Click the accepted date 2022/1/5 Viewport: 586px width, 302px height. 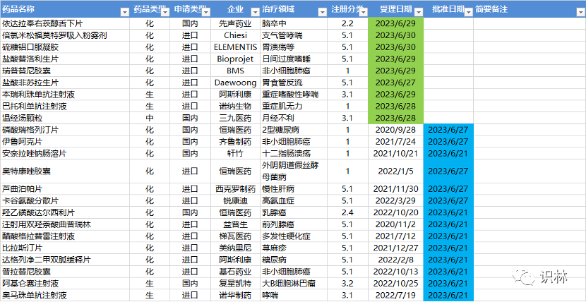395,171
